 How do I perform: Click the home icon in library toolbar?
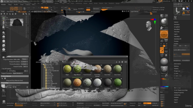[x=119, y=62]
